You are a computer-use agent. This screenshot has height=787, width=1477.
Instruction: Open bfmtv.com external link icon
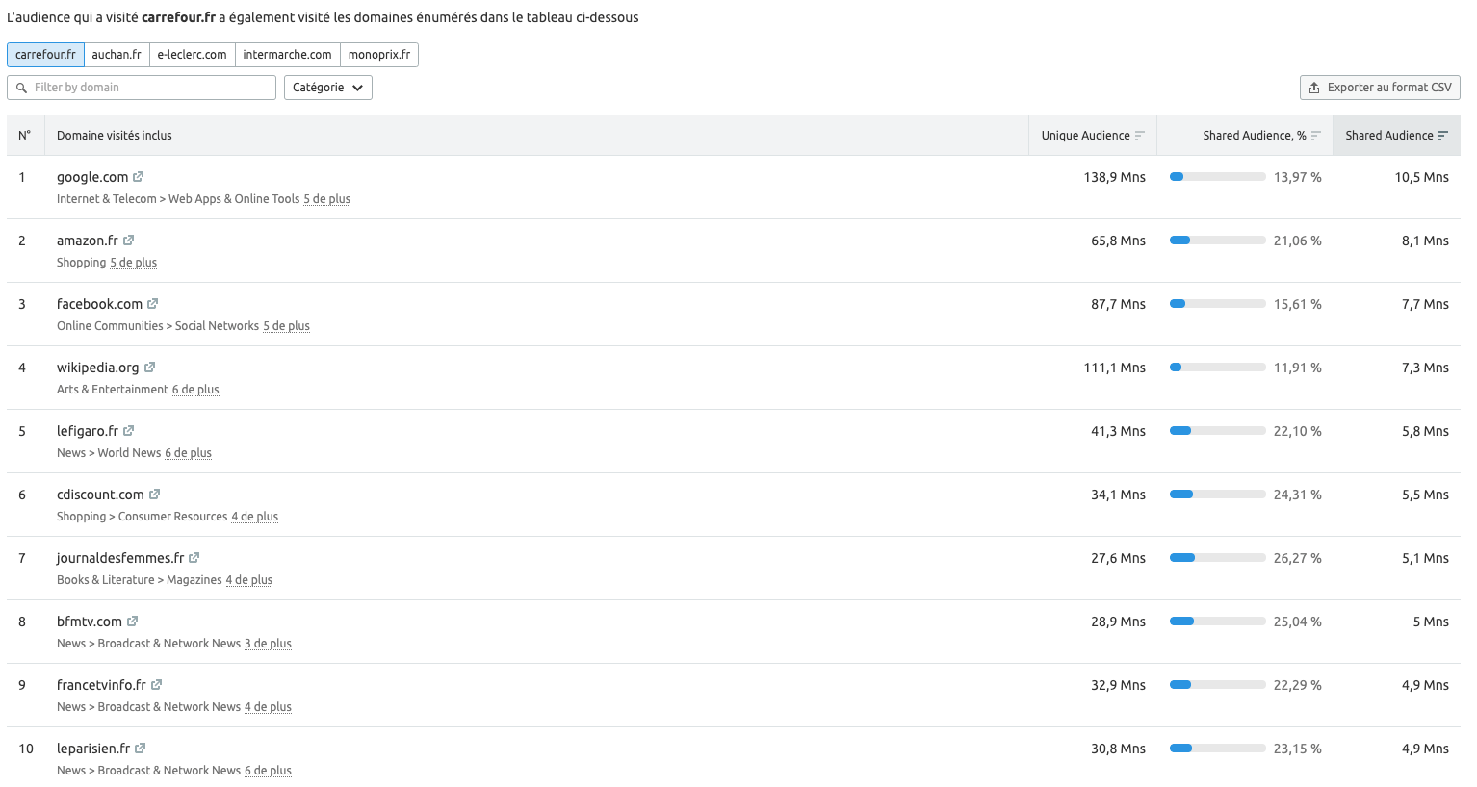pyautogui.click(x=132, y=622)
